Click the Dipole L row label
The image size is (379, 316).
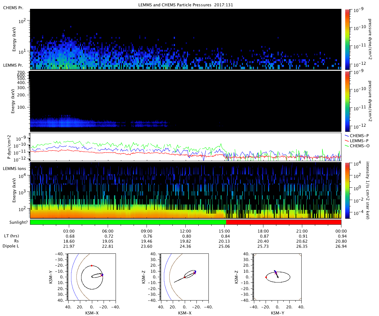pyautogui.click(x=11, y=246)
